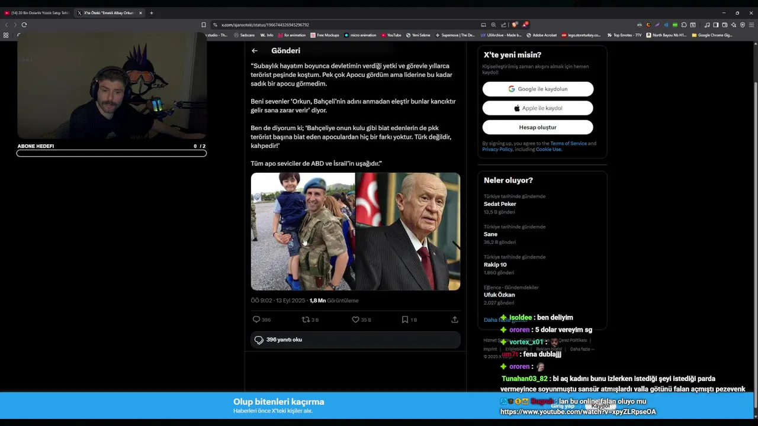758x426 pixels.
Task: Click the Google ile kaydolun button
Action: (538, 89)
